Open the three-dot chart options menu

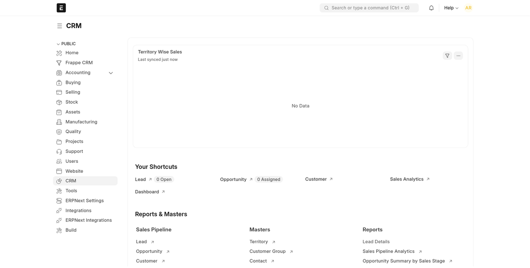pos(458,56)
